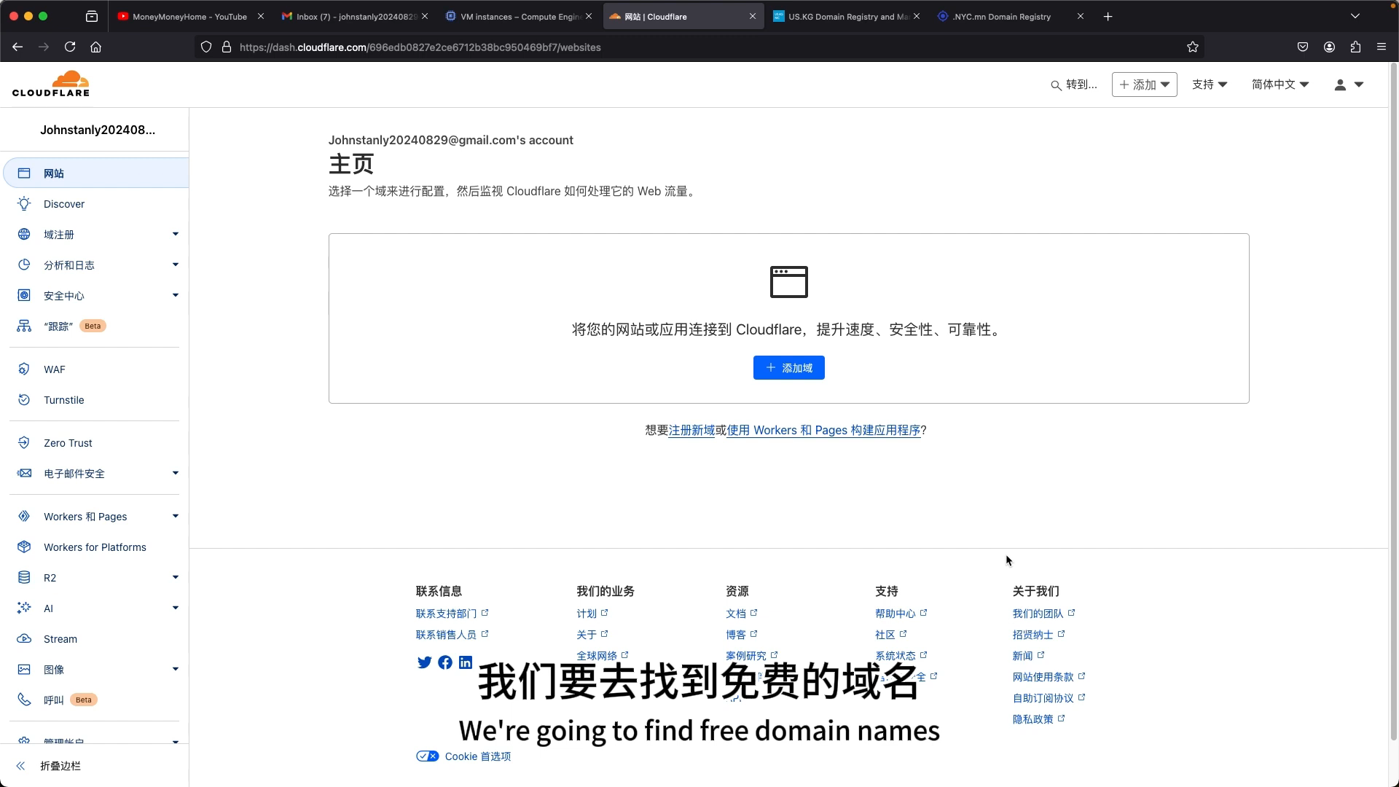Click the WAF shield icon
Image resolution: width=1399 pixels, height=787 pixels.
pyautogui.click(x=24, y=369)
